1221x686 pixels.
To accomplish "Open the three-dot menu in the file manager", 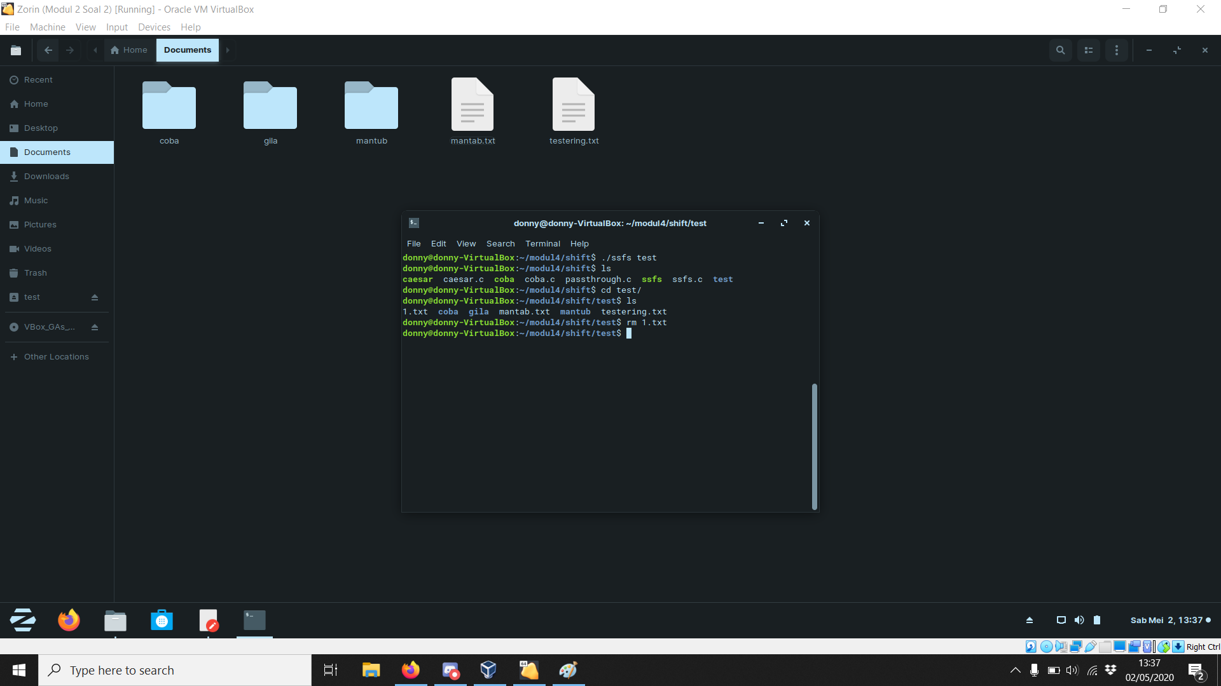I will [x=1117, y=50].
